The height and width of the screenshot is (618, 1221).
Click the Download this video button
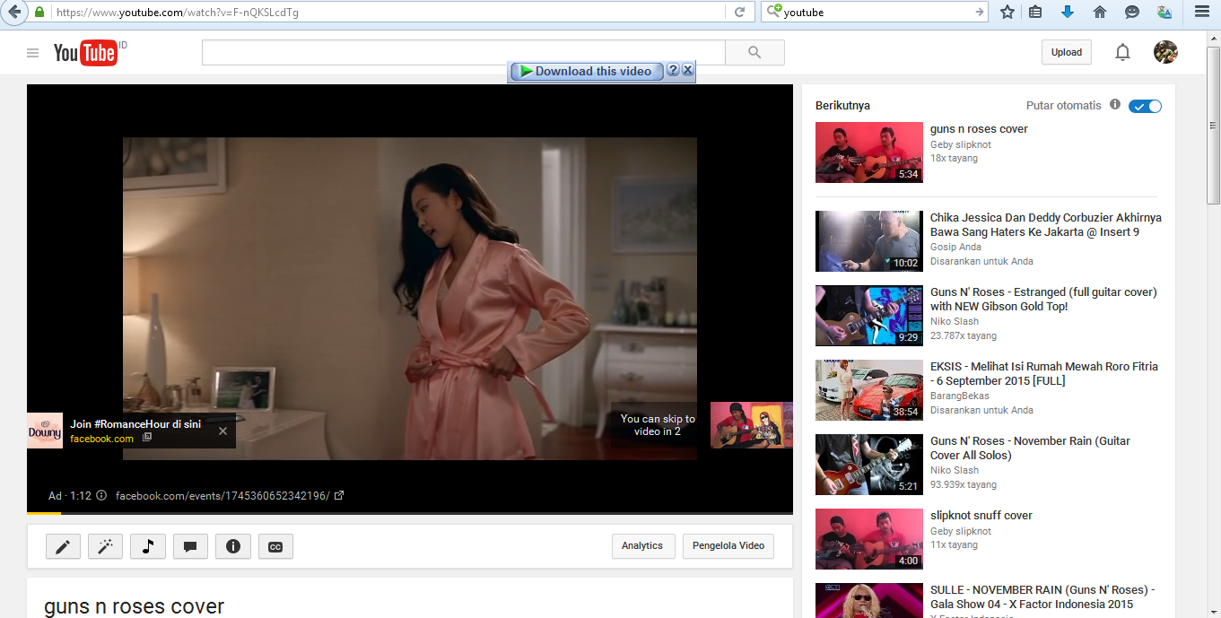(587, 71)
